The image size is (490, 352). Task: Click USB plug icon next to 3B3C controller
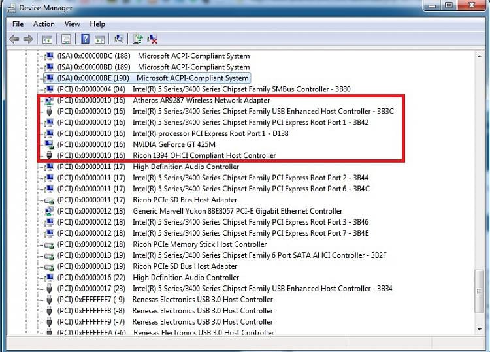click(50, 112)
